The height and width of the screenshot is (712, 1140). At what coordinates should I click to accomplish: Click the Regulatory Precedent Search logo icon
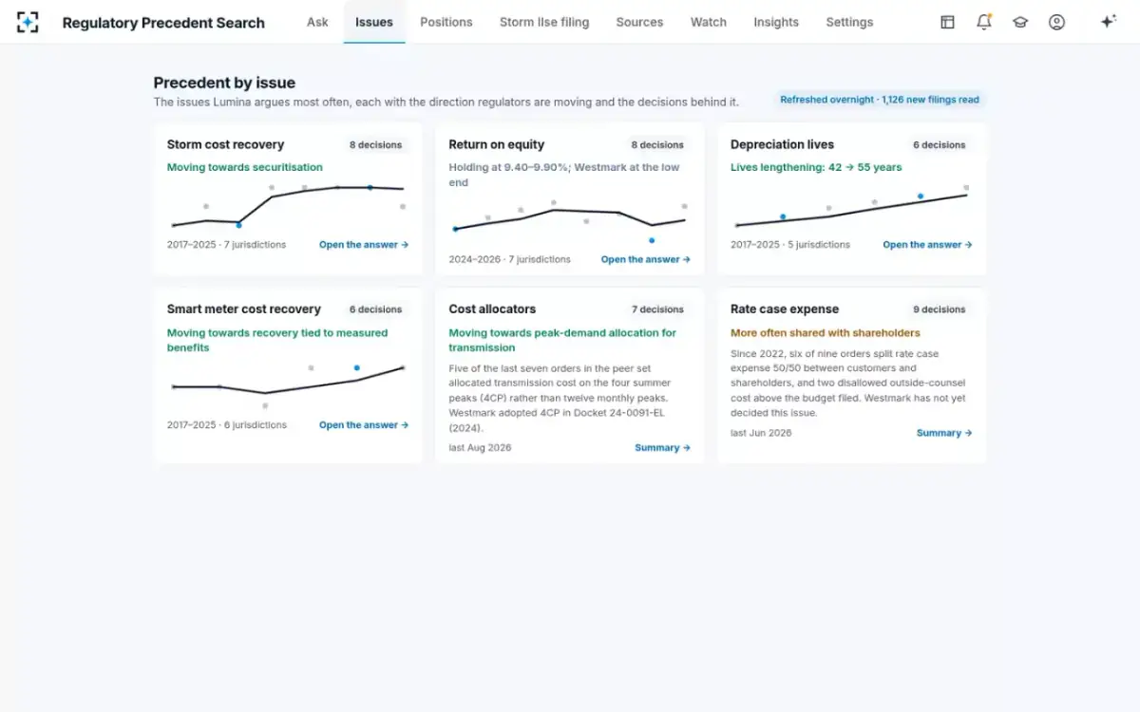point(28,22)
